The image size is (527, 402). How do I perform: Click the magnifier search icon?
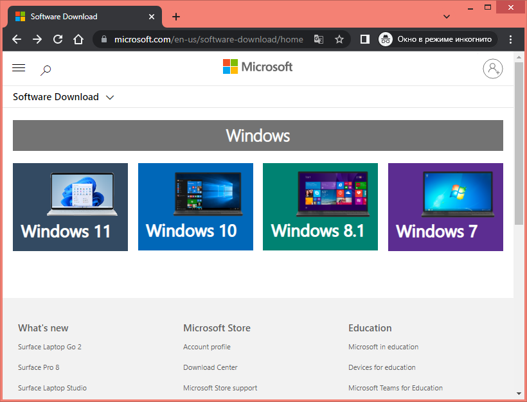46,70
